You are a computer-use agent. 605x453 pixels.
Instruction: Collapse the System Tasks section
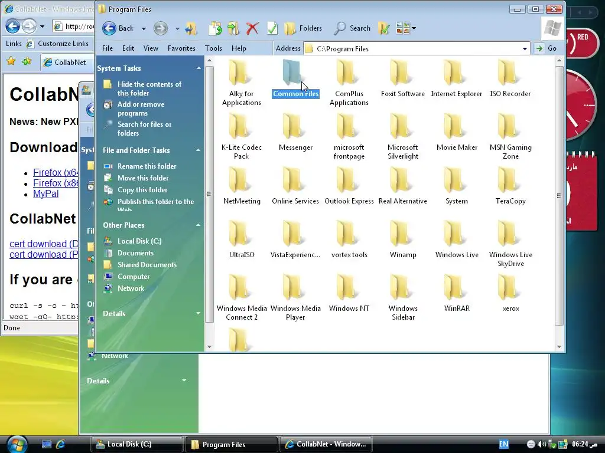click(199, 68)
